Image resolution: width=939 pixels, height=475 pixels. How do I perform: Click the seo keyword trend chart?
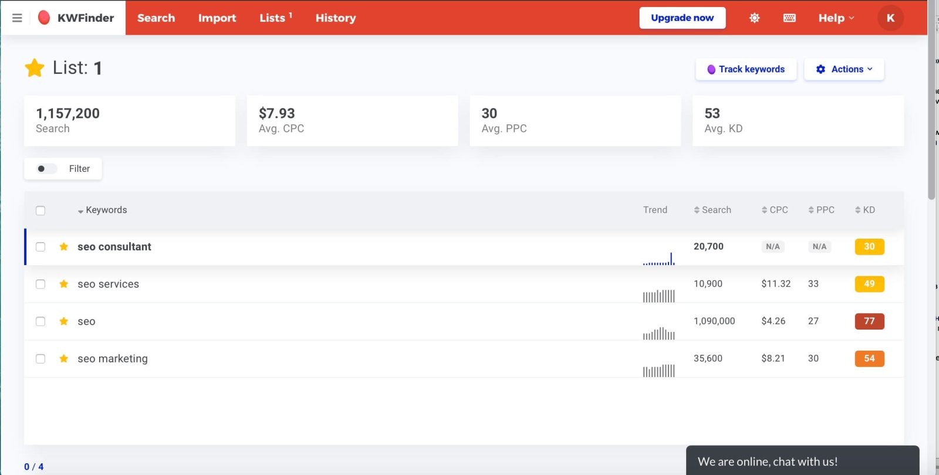[x=658, y=333]
